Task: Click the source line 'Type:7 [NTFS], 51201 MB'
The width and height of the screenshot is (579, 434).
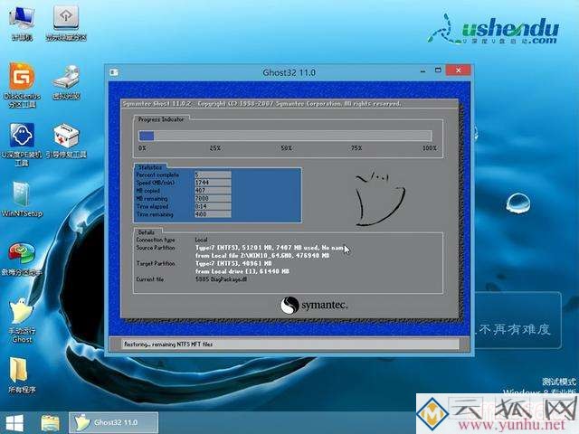Action: [x=271, y=248]
